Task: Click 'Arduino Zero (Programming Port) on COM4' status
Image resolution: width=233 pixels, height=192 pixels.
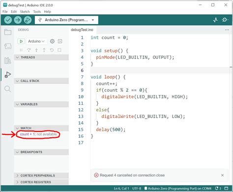Action: coord(178,189)
